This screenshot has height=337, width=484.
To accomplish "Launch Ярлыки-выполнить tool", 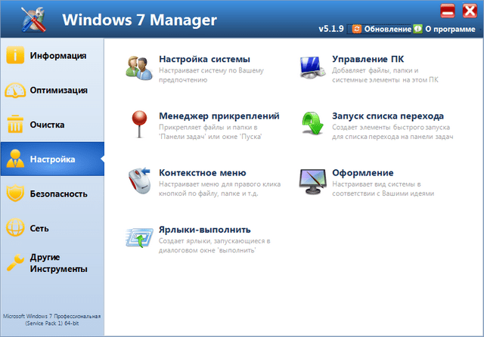I will click(x=205, y=230).
